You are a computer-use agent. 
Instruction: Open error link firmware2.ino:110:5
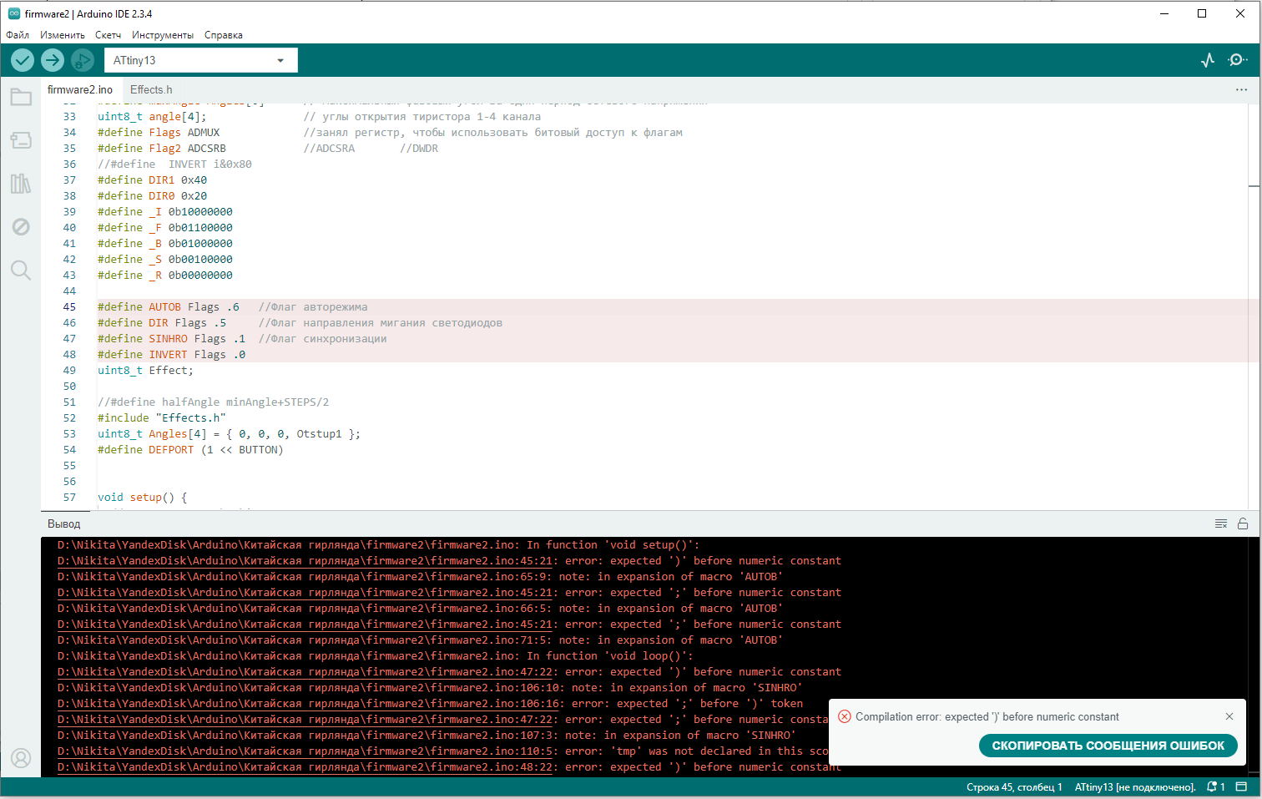[x=305, y=751]
